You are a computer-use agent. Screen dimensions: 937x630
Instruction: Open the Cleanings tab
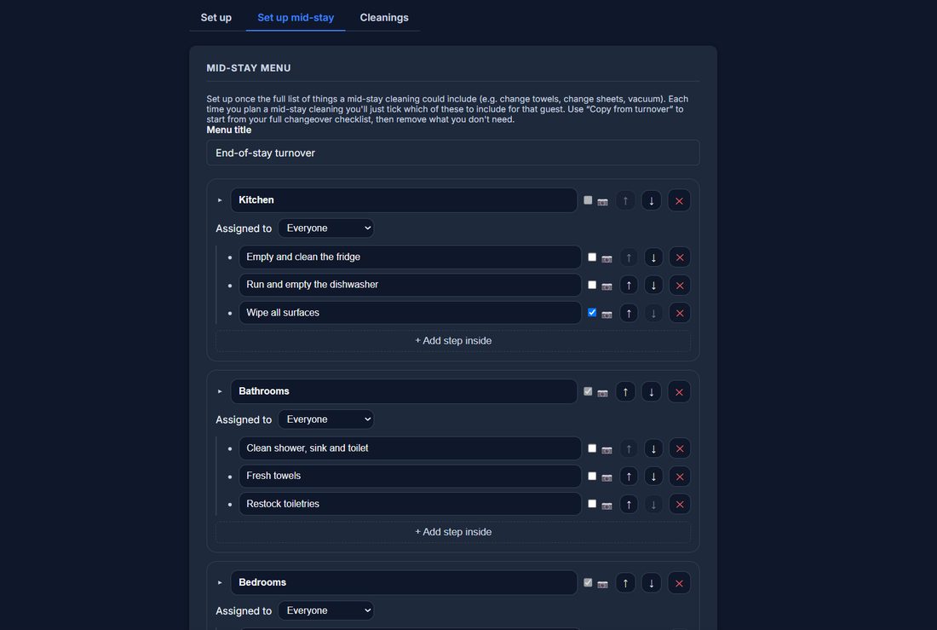[x=383, y=17]
